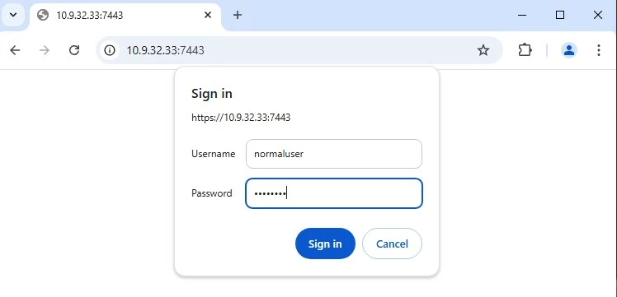Click the Username field containing normaluser

(334, 154)
